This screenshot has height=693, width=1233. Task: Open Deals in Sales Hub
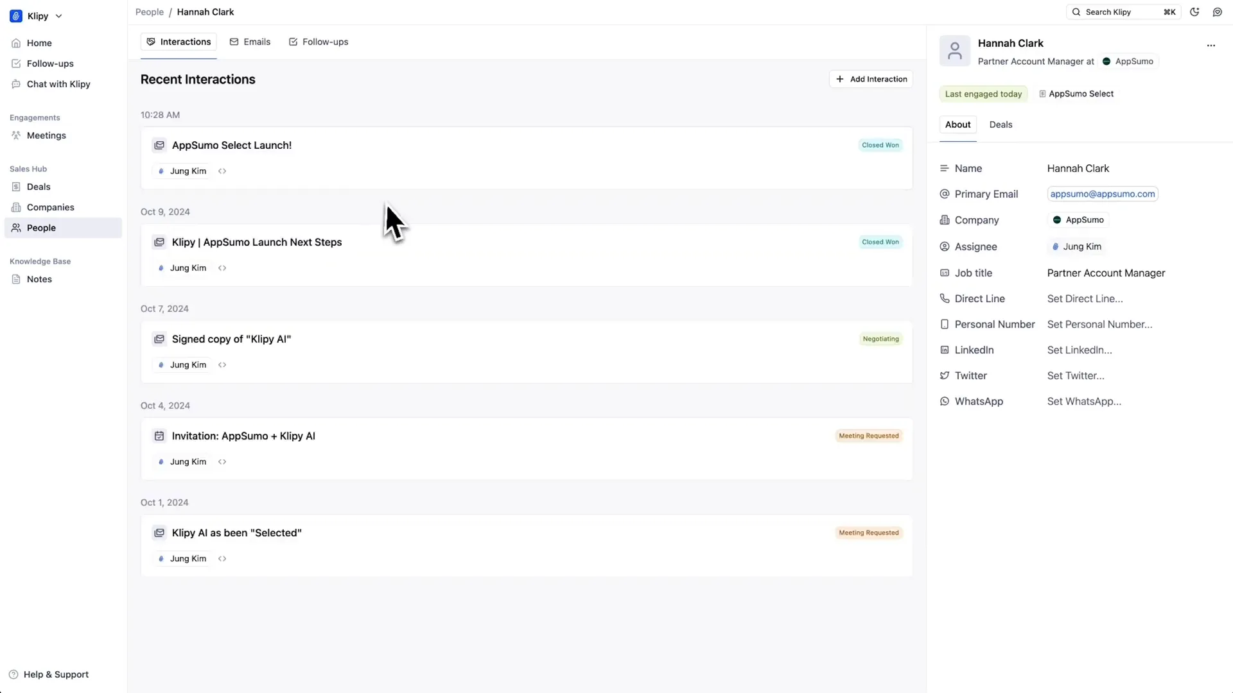coord(63,187)
